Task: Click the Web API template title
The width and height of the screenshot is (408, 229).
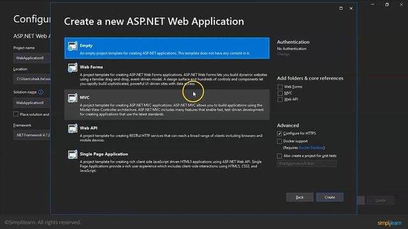Action: [89, 128]
